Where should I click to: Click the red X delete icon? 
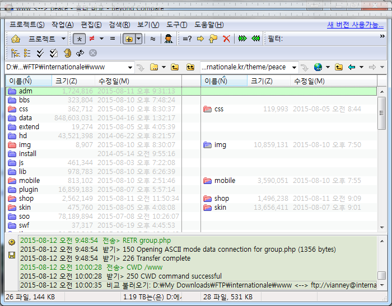226,39
